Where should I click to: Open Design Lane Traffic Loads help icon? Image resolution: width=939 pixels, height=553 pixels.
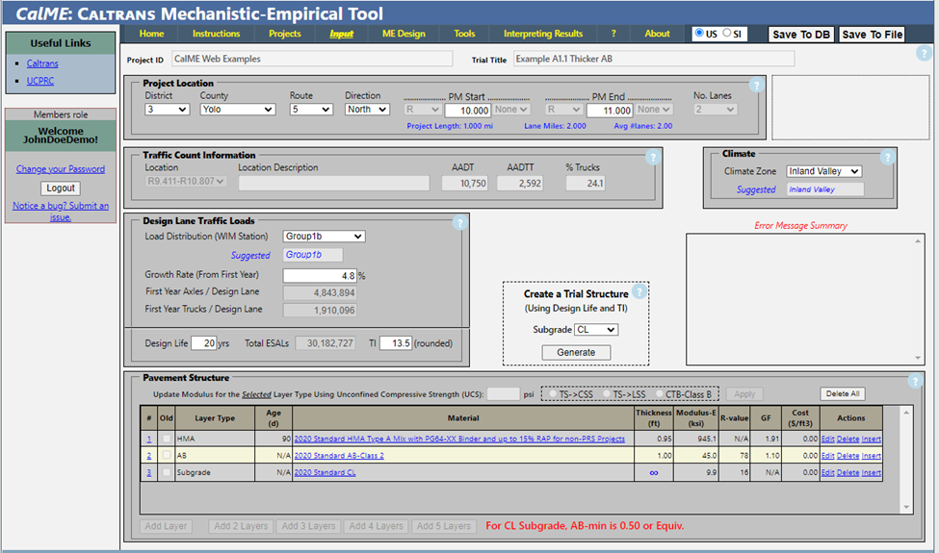459,223
